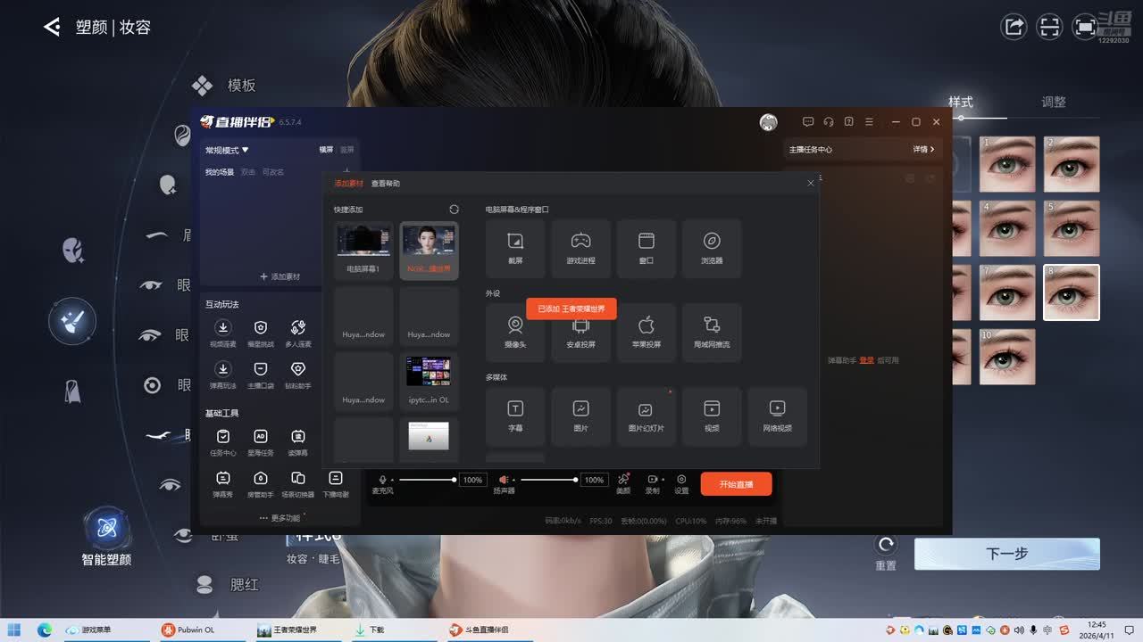
Task: Expand the 常规模式 mode dropdown
Action: click(x=227, y=150)
